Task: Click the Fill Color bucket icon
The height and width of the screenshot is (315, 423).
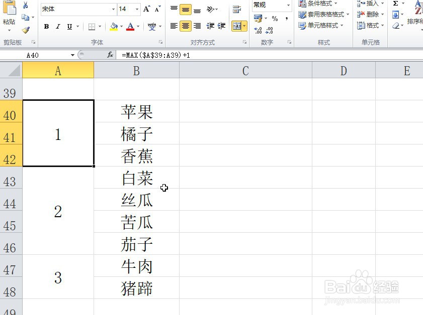Action: pyautogui.click(x=114, y=26)
